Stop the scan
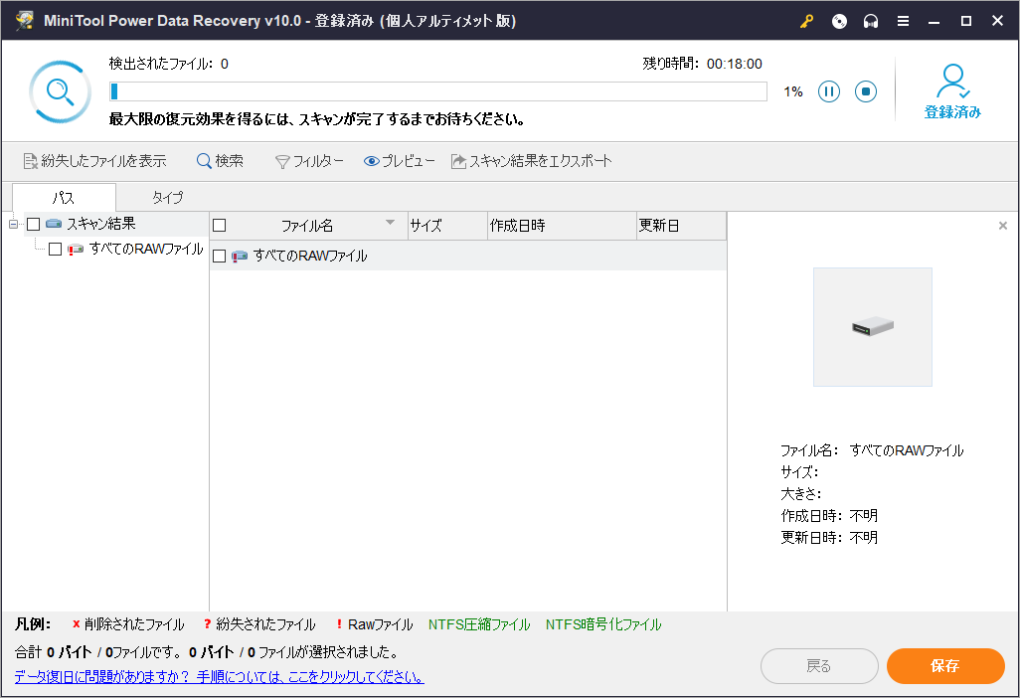 865,91
